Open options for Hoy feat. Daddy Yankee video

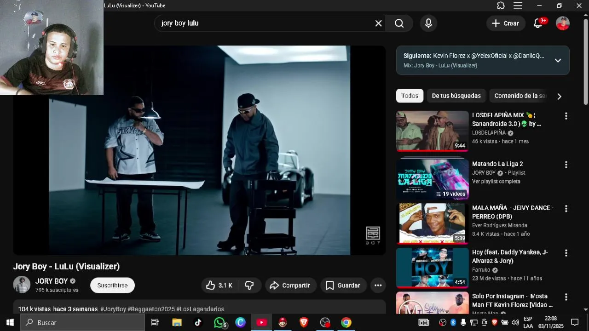click(566, 253)
